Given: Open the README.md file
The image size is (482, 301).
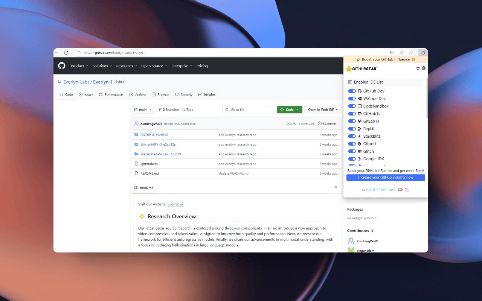Looking at the screenshot, I should coord(149,173).
